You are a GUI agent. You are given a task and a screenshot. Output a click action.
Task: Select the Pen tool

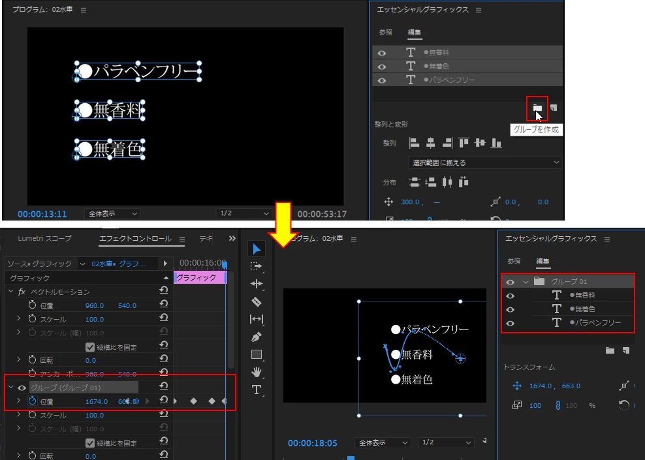click(x=257, y=337)
